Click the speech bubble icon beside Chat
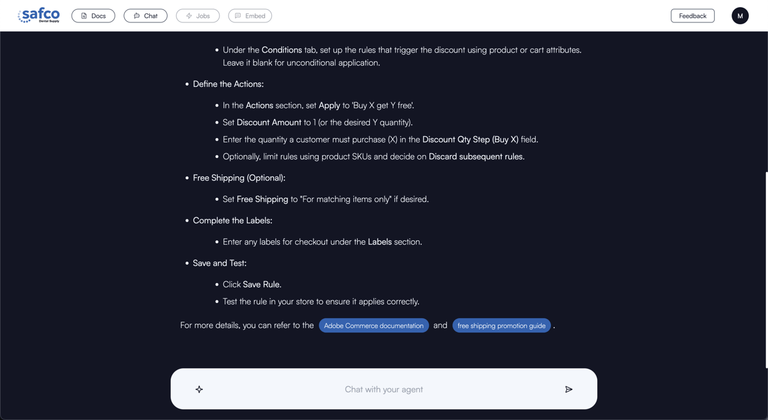The image size is (768, 420). pos(136,16)
